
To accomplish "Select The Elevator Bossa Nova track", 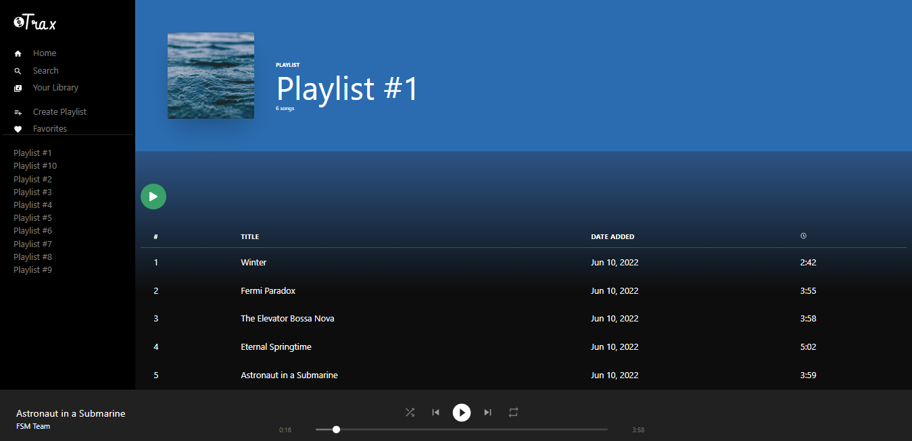I will click(x=287, y=319).
